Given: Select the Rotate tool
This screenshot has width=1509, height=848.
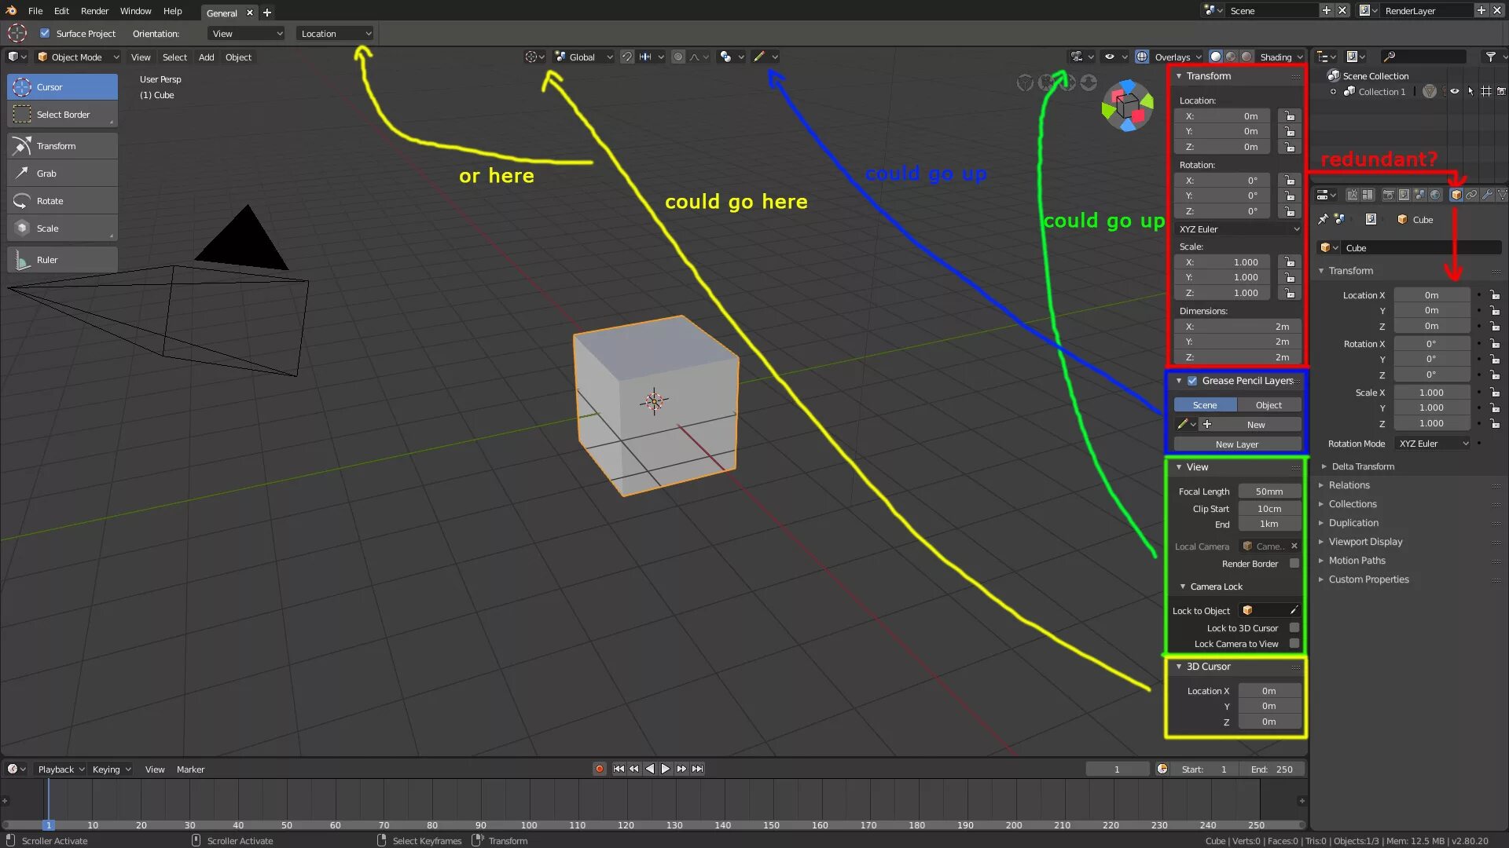Looking at the screenshot, I should pos(62,201).
